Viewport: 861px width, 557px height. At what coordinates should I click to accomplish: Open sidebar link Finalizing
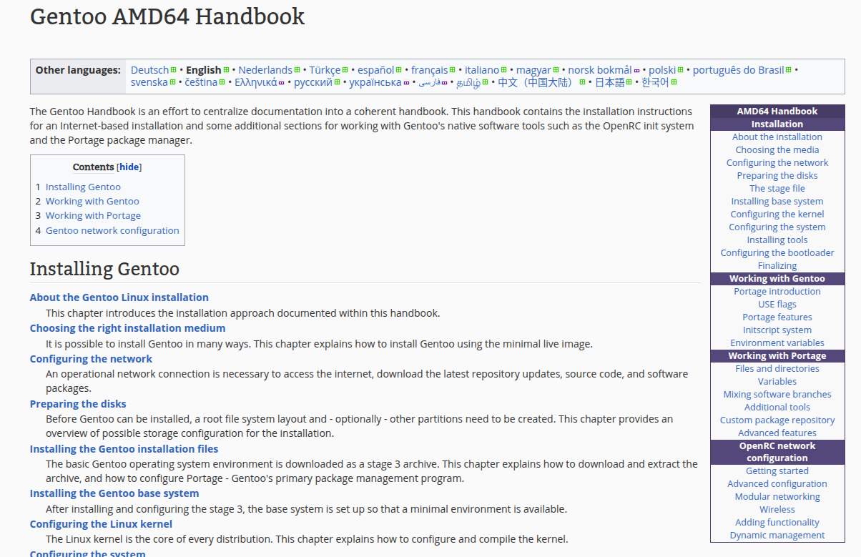click(x=777, y=265)
